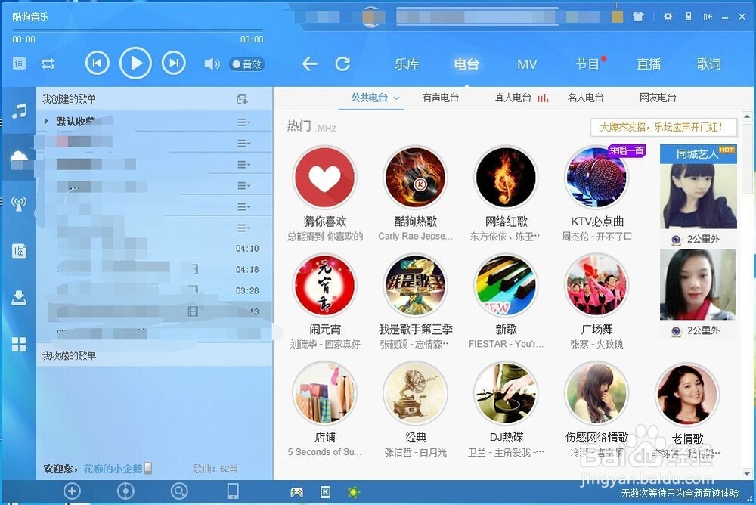The height and width of the screenshot is (505, 756).
Task: Skip to previous track
Action: 98,64
